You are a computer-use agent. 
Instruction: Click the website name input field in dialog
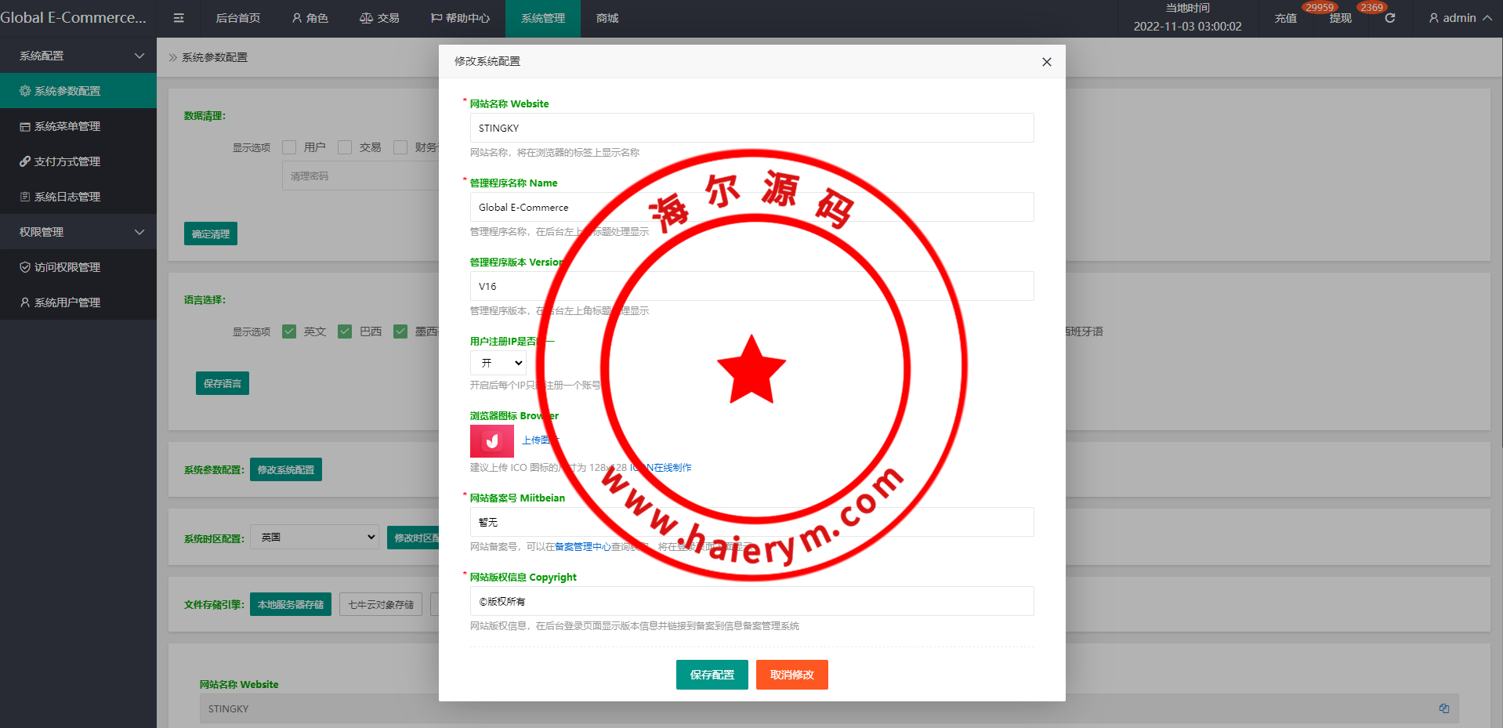point(751,129)
